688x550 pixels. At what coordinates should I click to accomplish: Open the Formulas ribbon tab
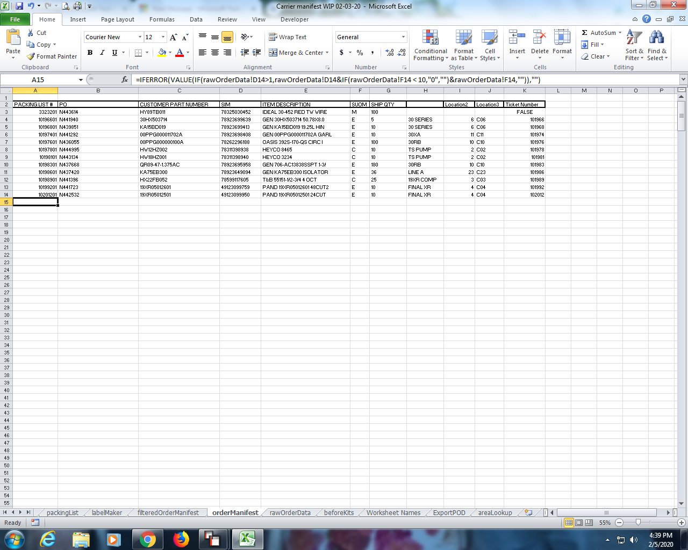162,19
